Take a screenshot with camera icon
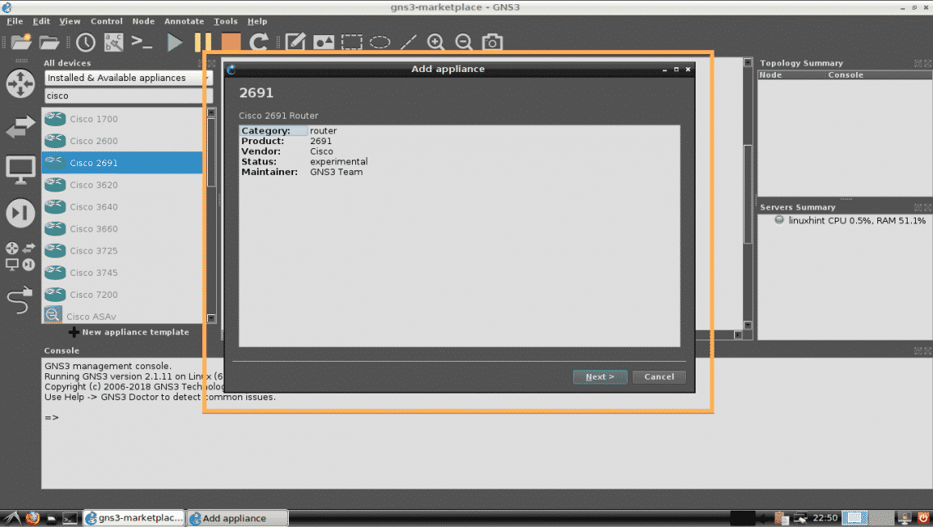The height and width of the screenshot is (527, 933). (492, 43)
